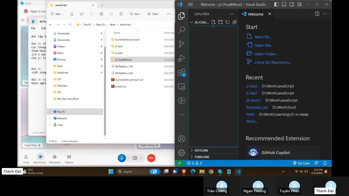349x196 pixels.
Task: Open the Accounts icon in VS Code
Action: tap(181, 139)
